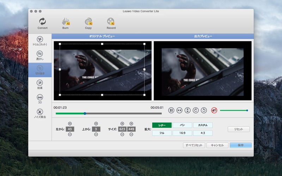Image resolution: width=282 pixels, height=176 pixels.
Task: Open the locked Burn module
Action: click(x=66, y=23)
